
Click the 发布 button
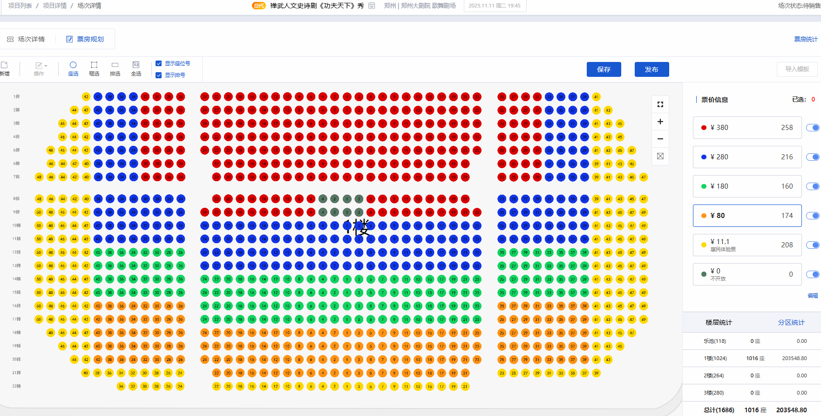tap(651, 69)
